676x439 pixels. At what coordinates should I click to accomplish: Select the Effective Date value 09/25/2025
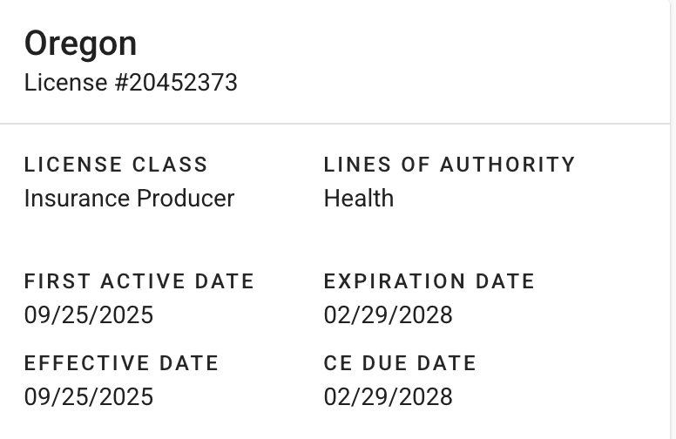tap(89, 397)
